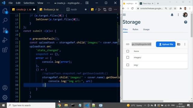Open Chrome extensions puzzle icon

pyautogui.click(x=181, y=8)
